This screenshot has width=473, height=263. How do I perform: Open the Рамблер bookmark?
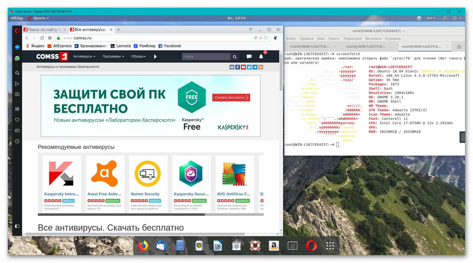tap(145, 46)
